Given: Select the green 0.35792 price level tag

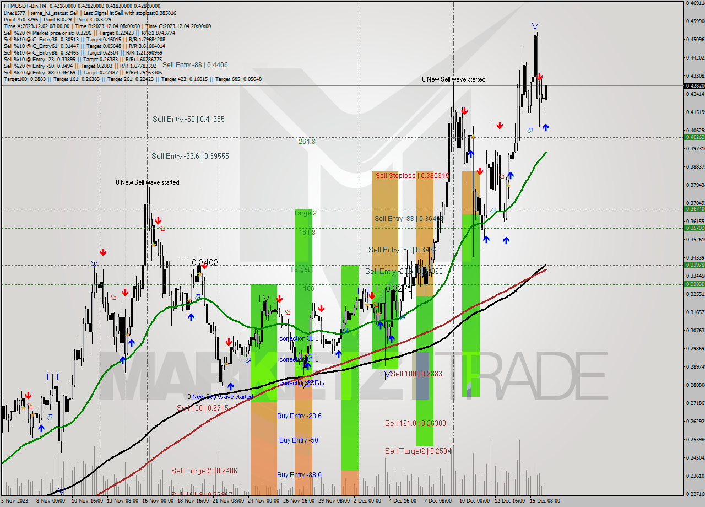Looking at the screenshot, I should 694,228.
